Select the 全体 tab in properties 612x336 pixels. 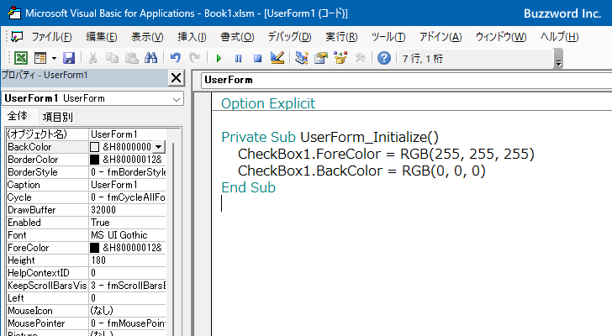click(x=18, y=117)
